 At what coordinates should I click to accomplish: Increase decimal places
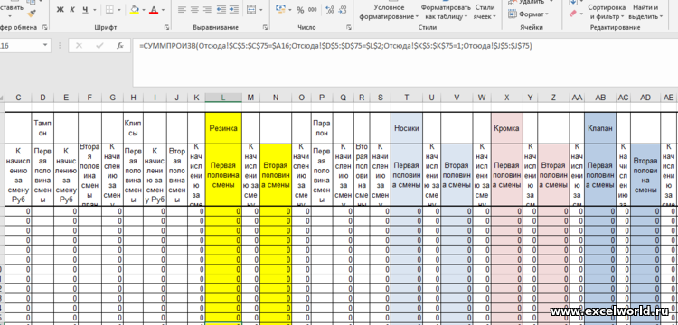coord(329,10)
